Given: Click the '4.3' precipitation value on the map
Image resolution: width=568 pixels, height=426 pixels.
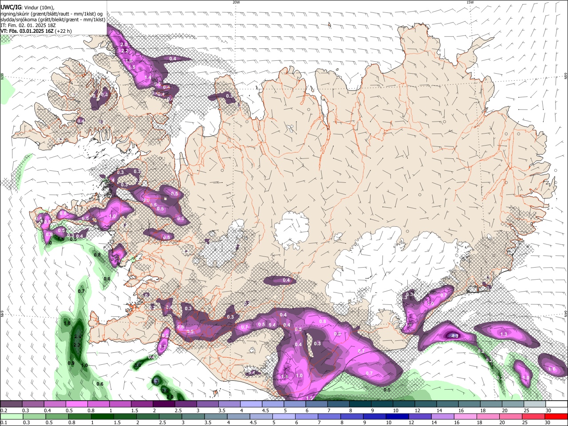Looking at the screenshot, I should coord(455,336).
